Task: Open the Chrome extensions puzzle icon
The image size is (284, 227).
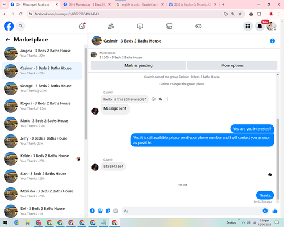Action: pos(259,14)
